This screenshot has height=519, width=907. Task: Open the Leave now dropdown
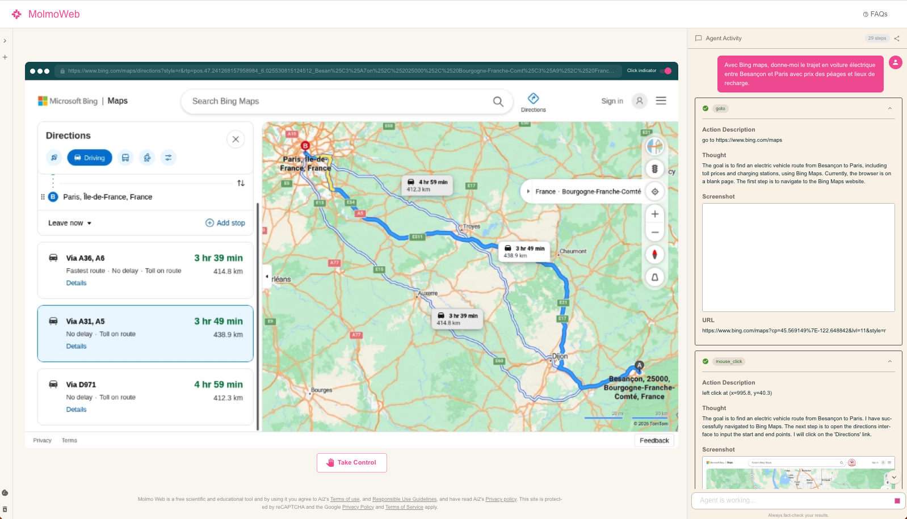point(70,223)
